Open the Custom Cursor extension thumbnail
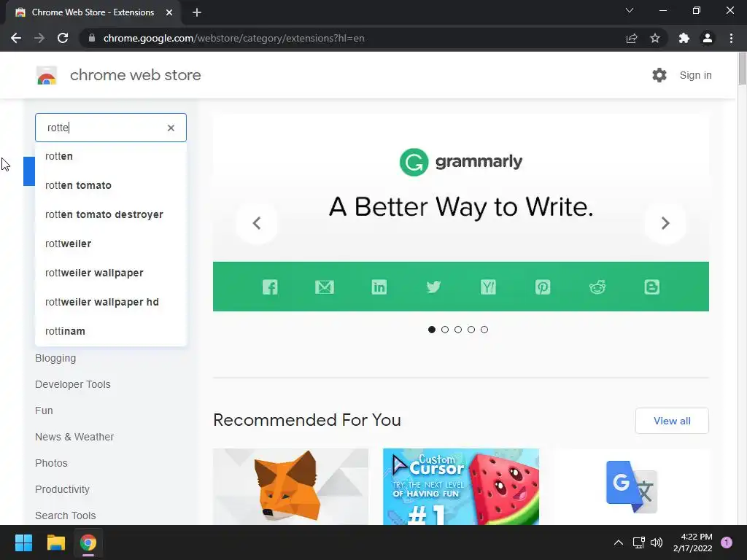 click(461, 486)
